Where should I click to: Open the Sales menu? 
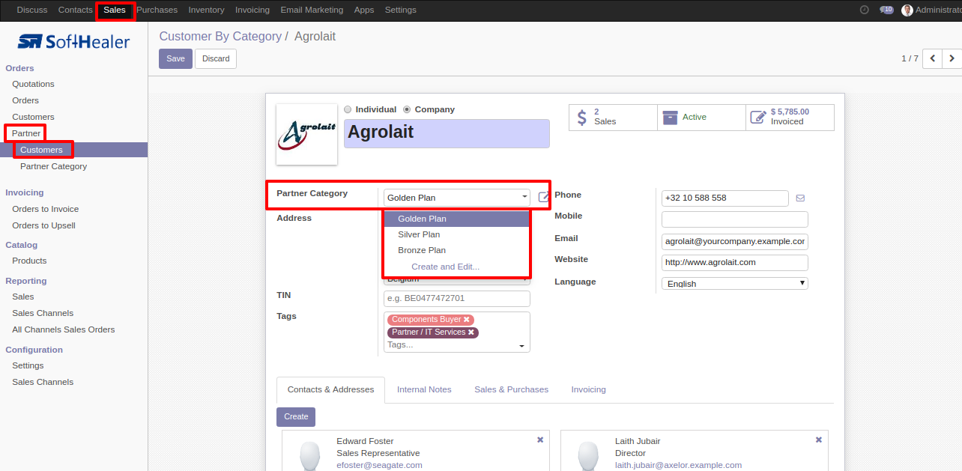[115, 10]
